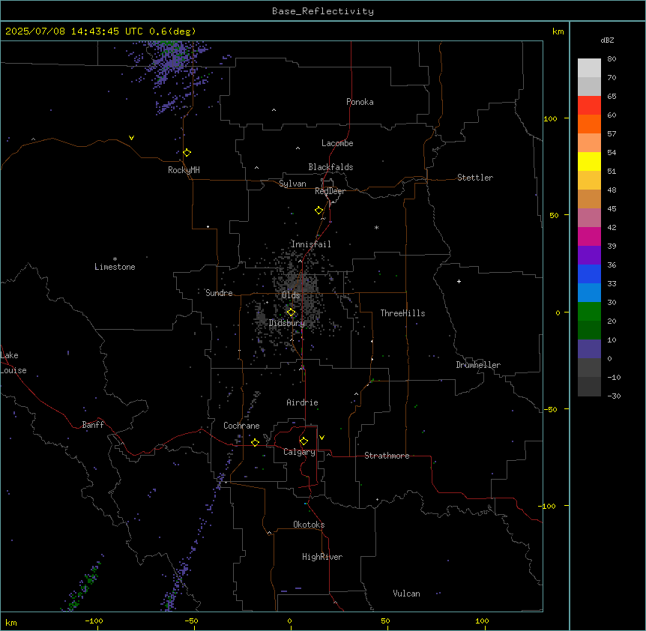The width and height of the screenshot is (646, 631).
Task: Click the RedDeer city label
Action: pos(330,191)
